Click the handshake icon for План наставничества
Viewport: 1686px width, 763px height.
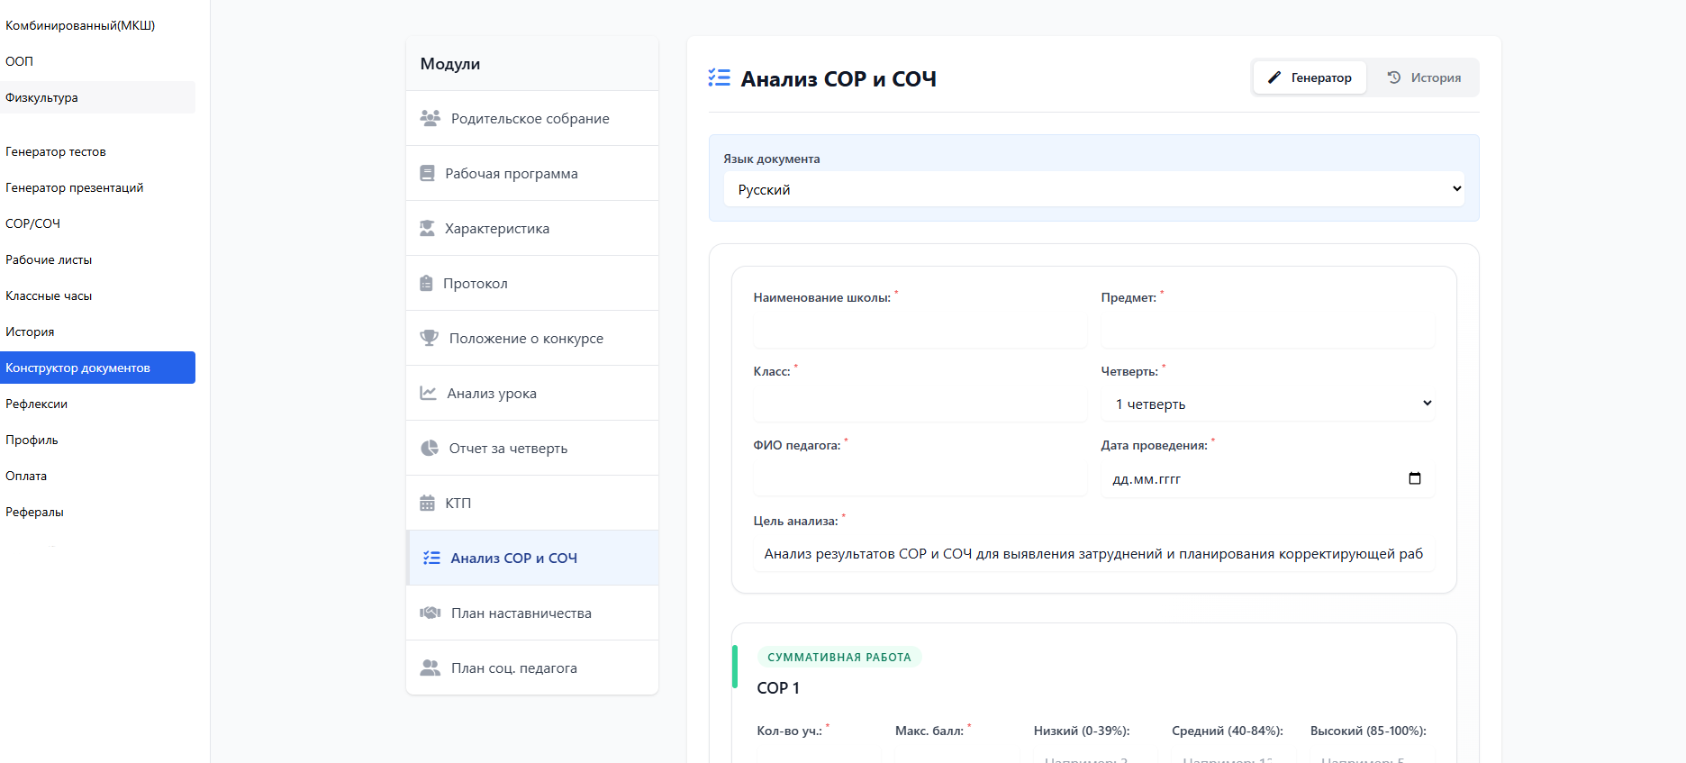pos(430,613)
